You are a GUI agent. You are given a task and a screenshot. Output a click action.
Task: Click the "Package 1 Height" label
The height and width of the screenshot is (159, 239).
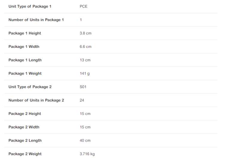pos(25,33)
